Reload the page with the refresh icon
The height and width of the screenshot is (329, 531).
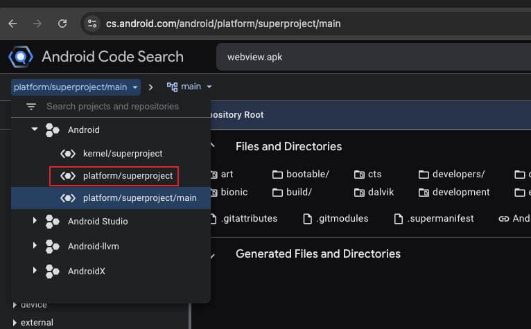62,24
